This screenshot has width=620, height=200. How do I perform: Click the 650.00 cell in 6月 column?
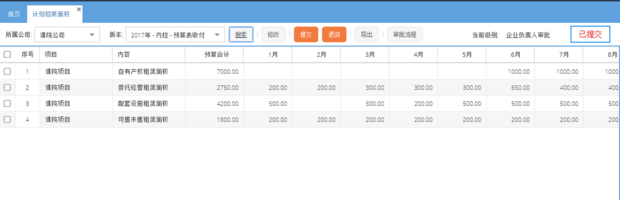point(510,87)
